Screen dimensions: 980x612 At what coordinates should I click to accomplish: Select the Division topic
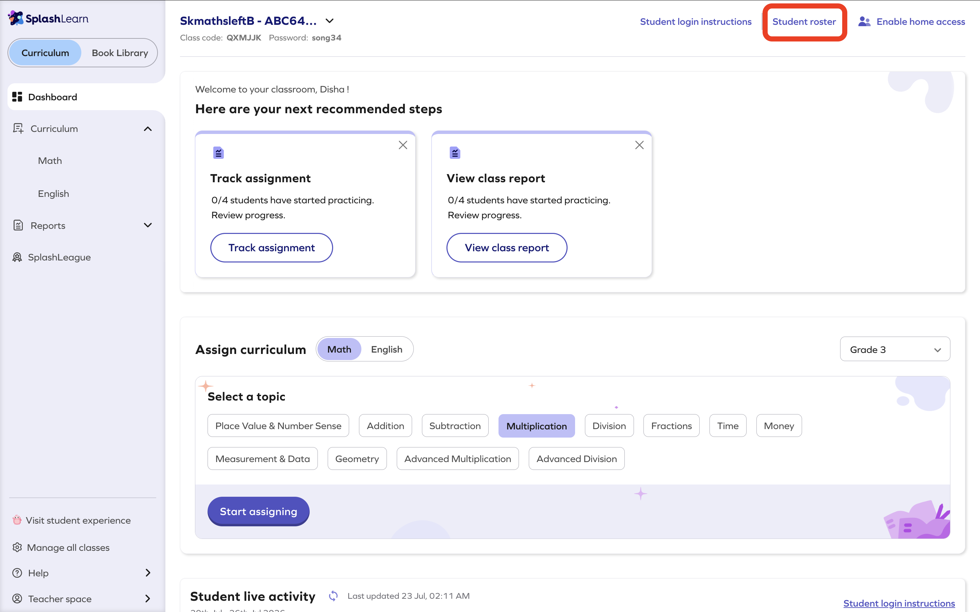point(609,426)
